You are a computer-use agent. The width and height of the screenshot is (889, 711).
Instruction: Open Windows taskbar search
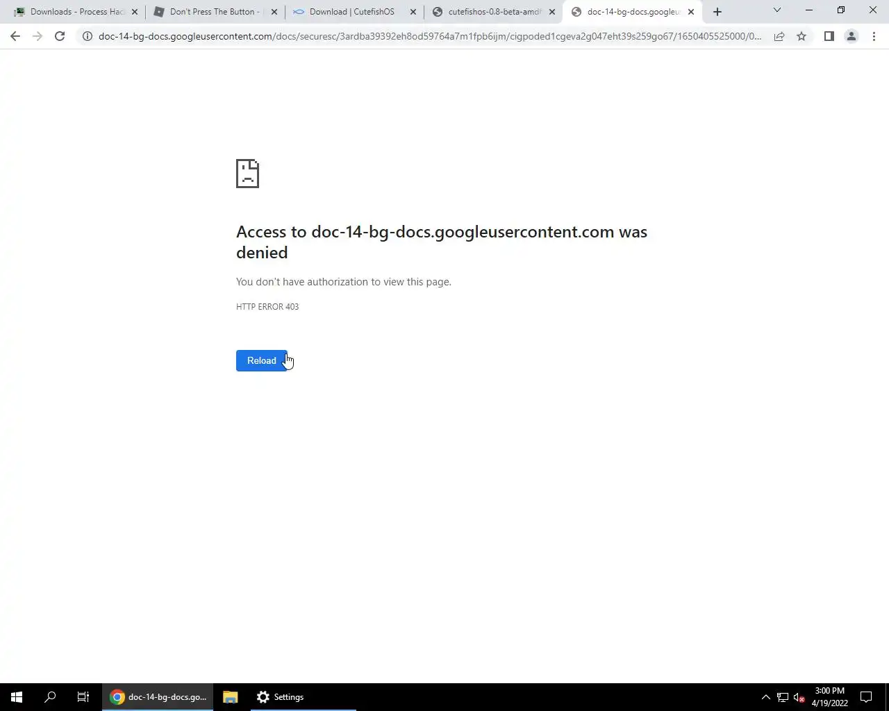(x=50, y=697)
